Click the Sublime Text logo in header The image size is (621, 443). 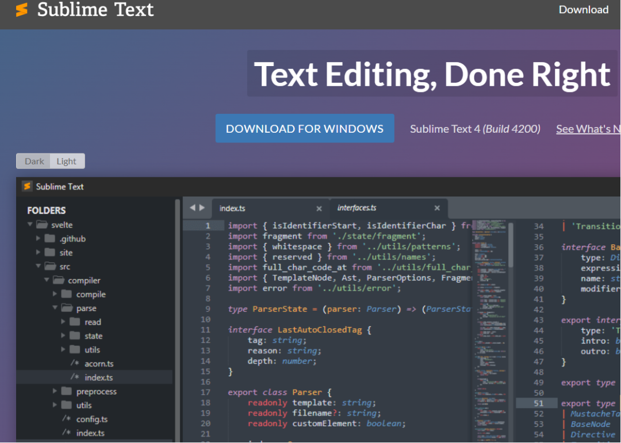[x=22, y=10]
